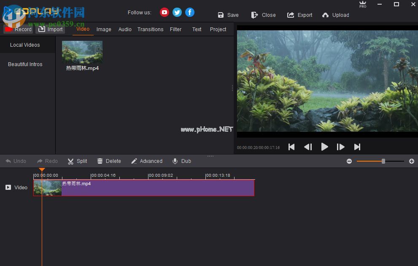Click the 00:00:13:18 ruler mark

218,176
